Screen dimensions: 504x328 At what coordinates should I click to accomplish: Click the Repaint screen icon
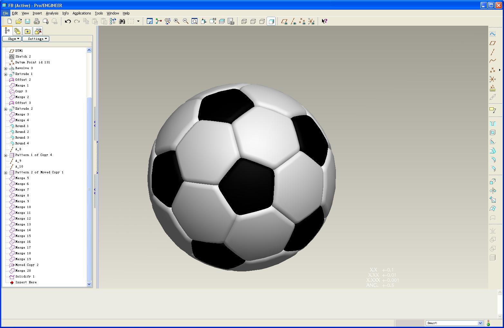click(150, 21)
